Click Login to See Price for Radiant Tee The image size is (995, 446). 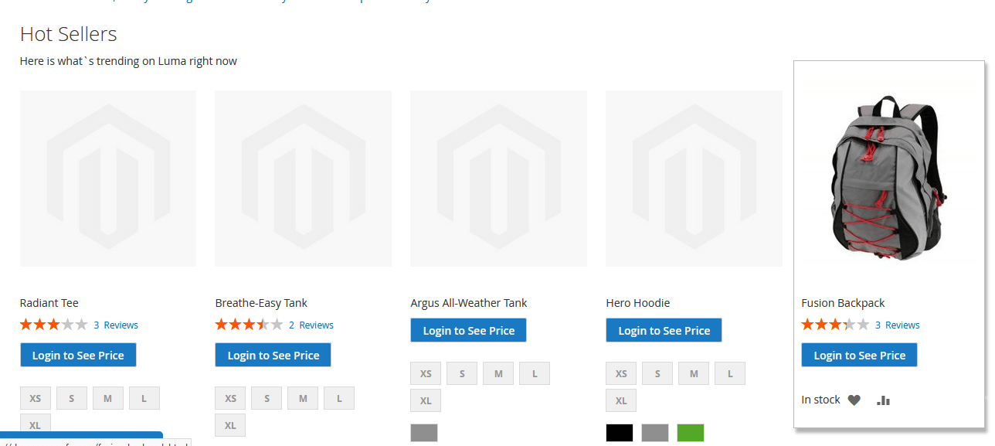pyautogui.click(x=78, y=355)
